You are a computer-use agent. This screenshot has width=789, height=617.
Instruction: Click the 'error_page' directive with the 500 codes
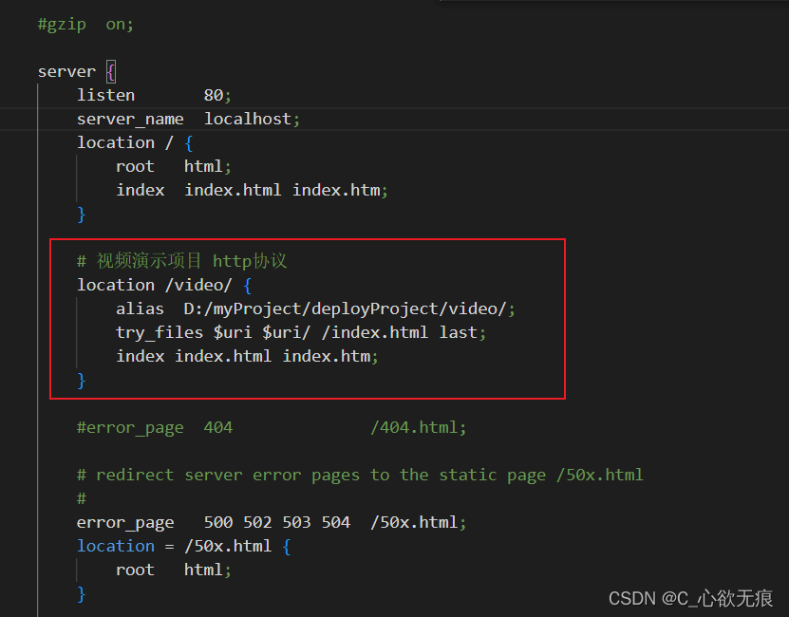coord(125,522)
